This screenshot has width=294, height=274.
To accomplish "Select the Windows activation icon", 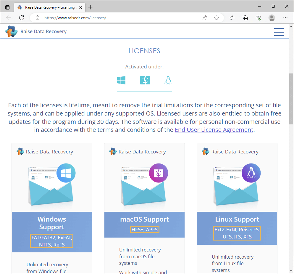I will [121, 80].
